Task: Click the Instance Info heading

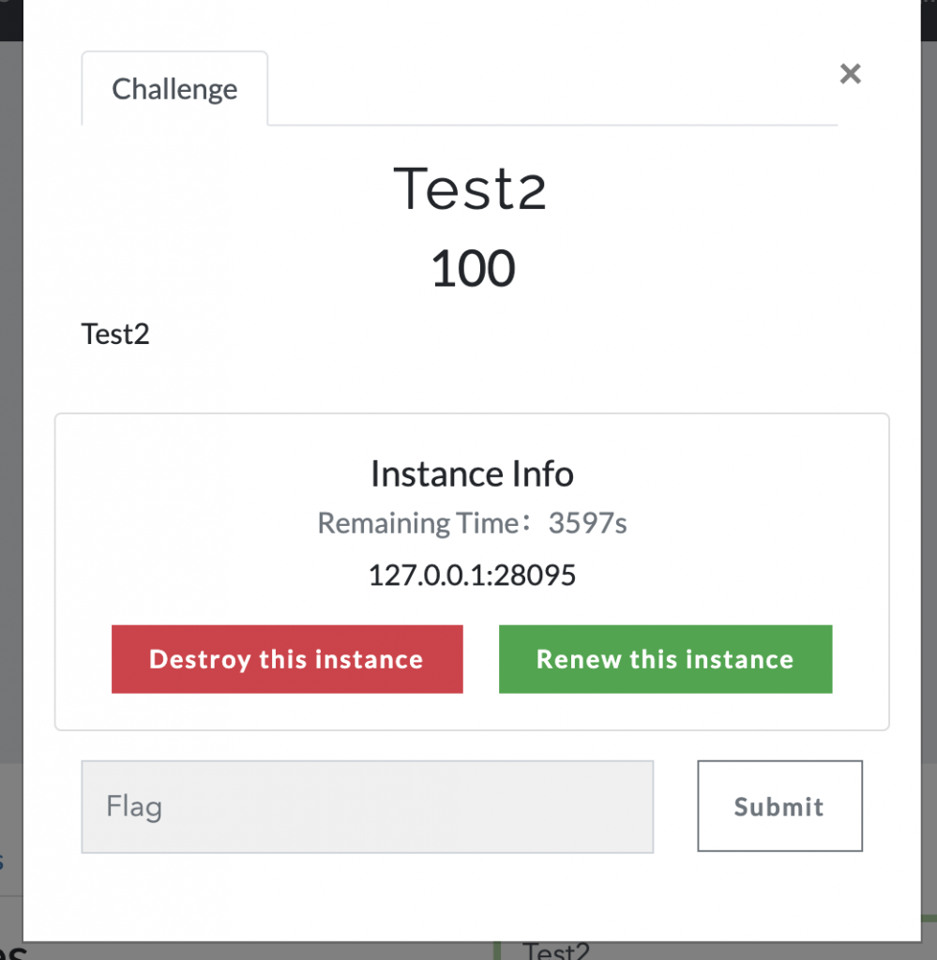Action: coord(472,473)
